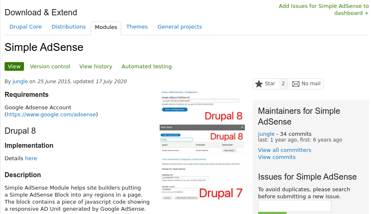Click the Description heading
This screenshot has width=371, height=214.
[23, 175]
